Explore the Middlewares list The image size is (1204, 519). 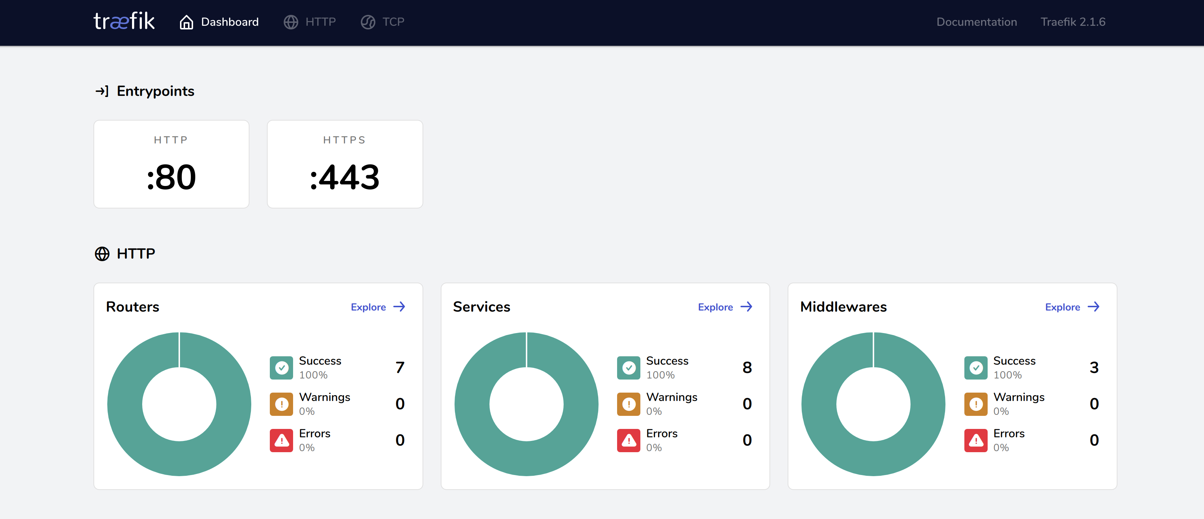1072,307
